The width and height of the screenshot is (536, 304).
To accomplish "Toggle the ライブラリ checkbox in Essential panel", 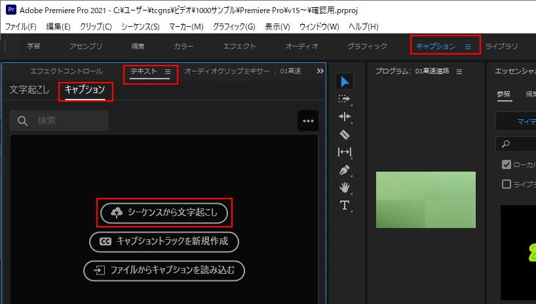I will click(507, 184).
